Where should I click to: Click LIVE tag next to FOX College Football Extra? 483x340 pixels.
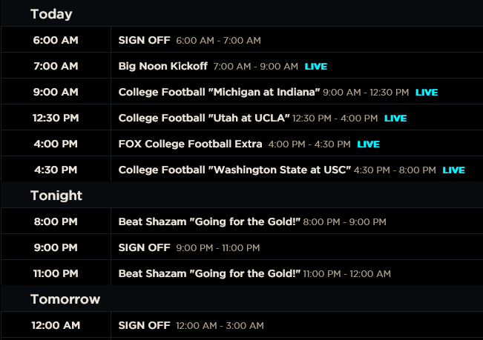click(x=368, y=144)
